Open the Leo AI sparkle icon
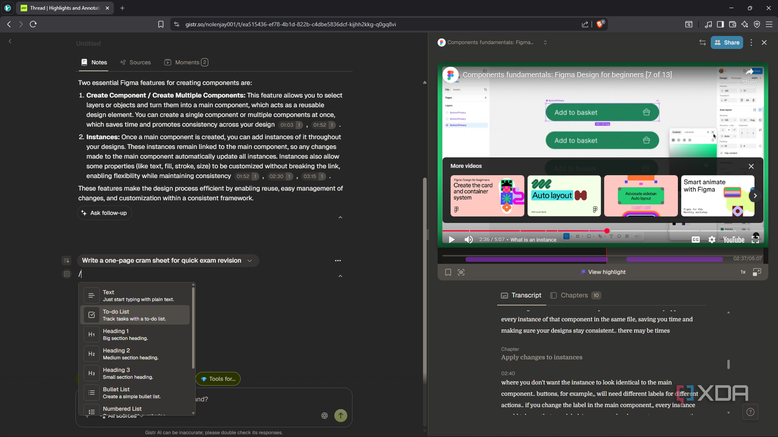 [x=745, y=24]
